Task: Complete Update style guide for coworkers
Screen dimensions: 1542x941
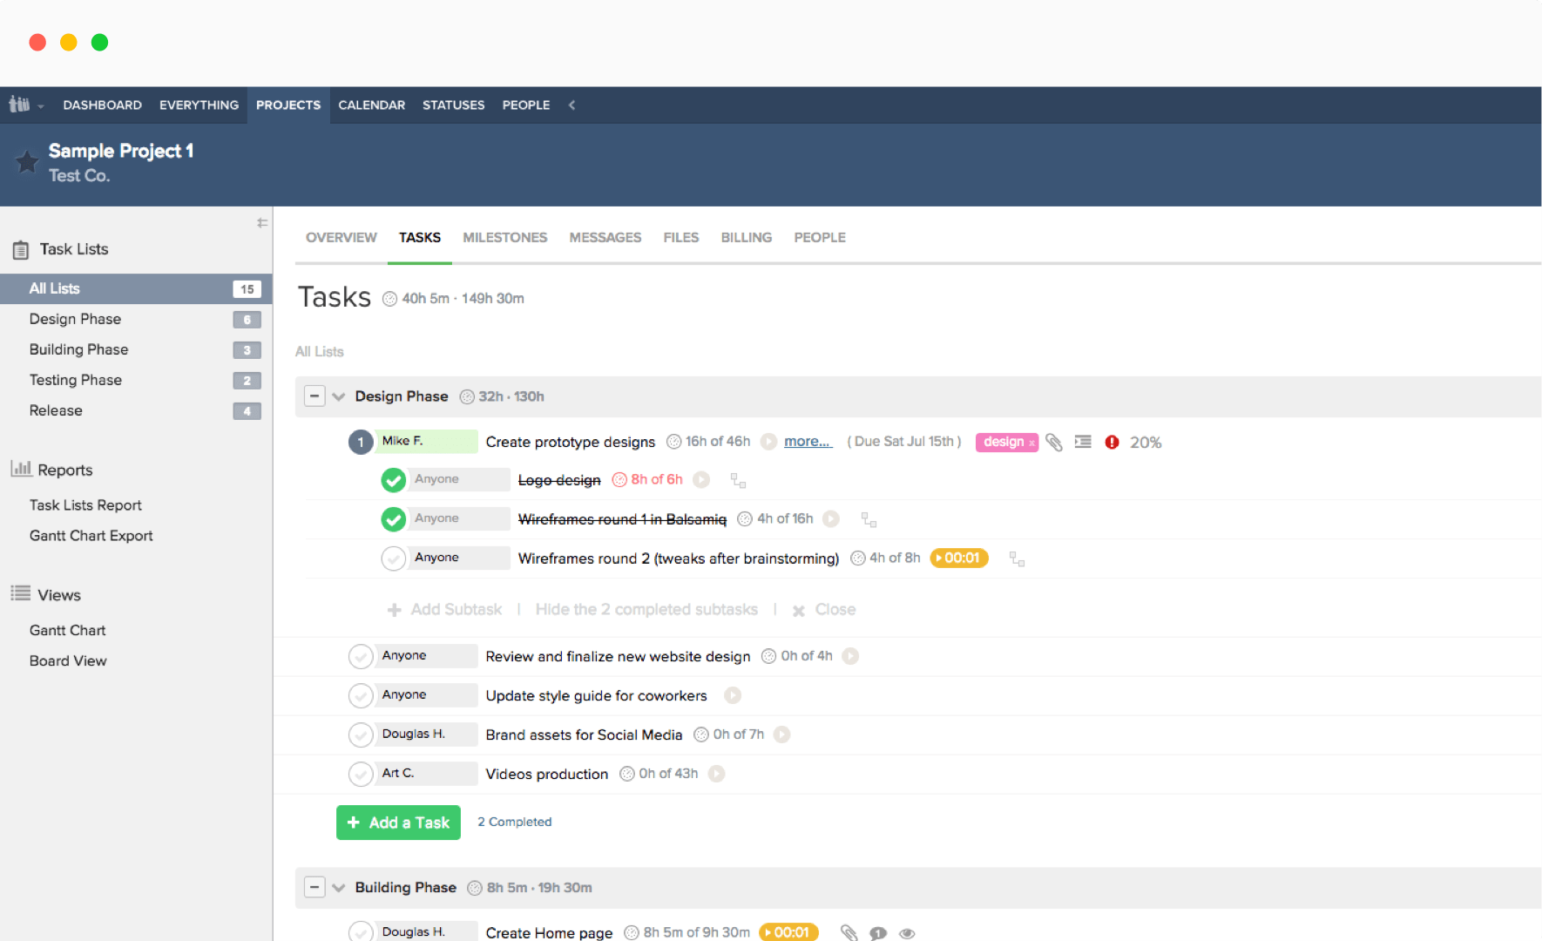Action: click(x=361, y=695)
